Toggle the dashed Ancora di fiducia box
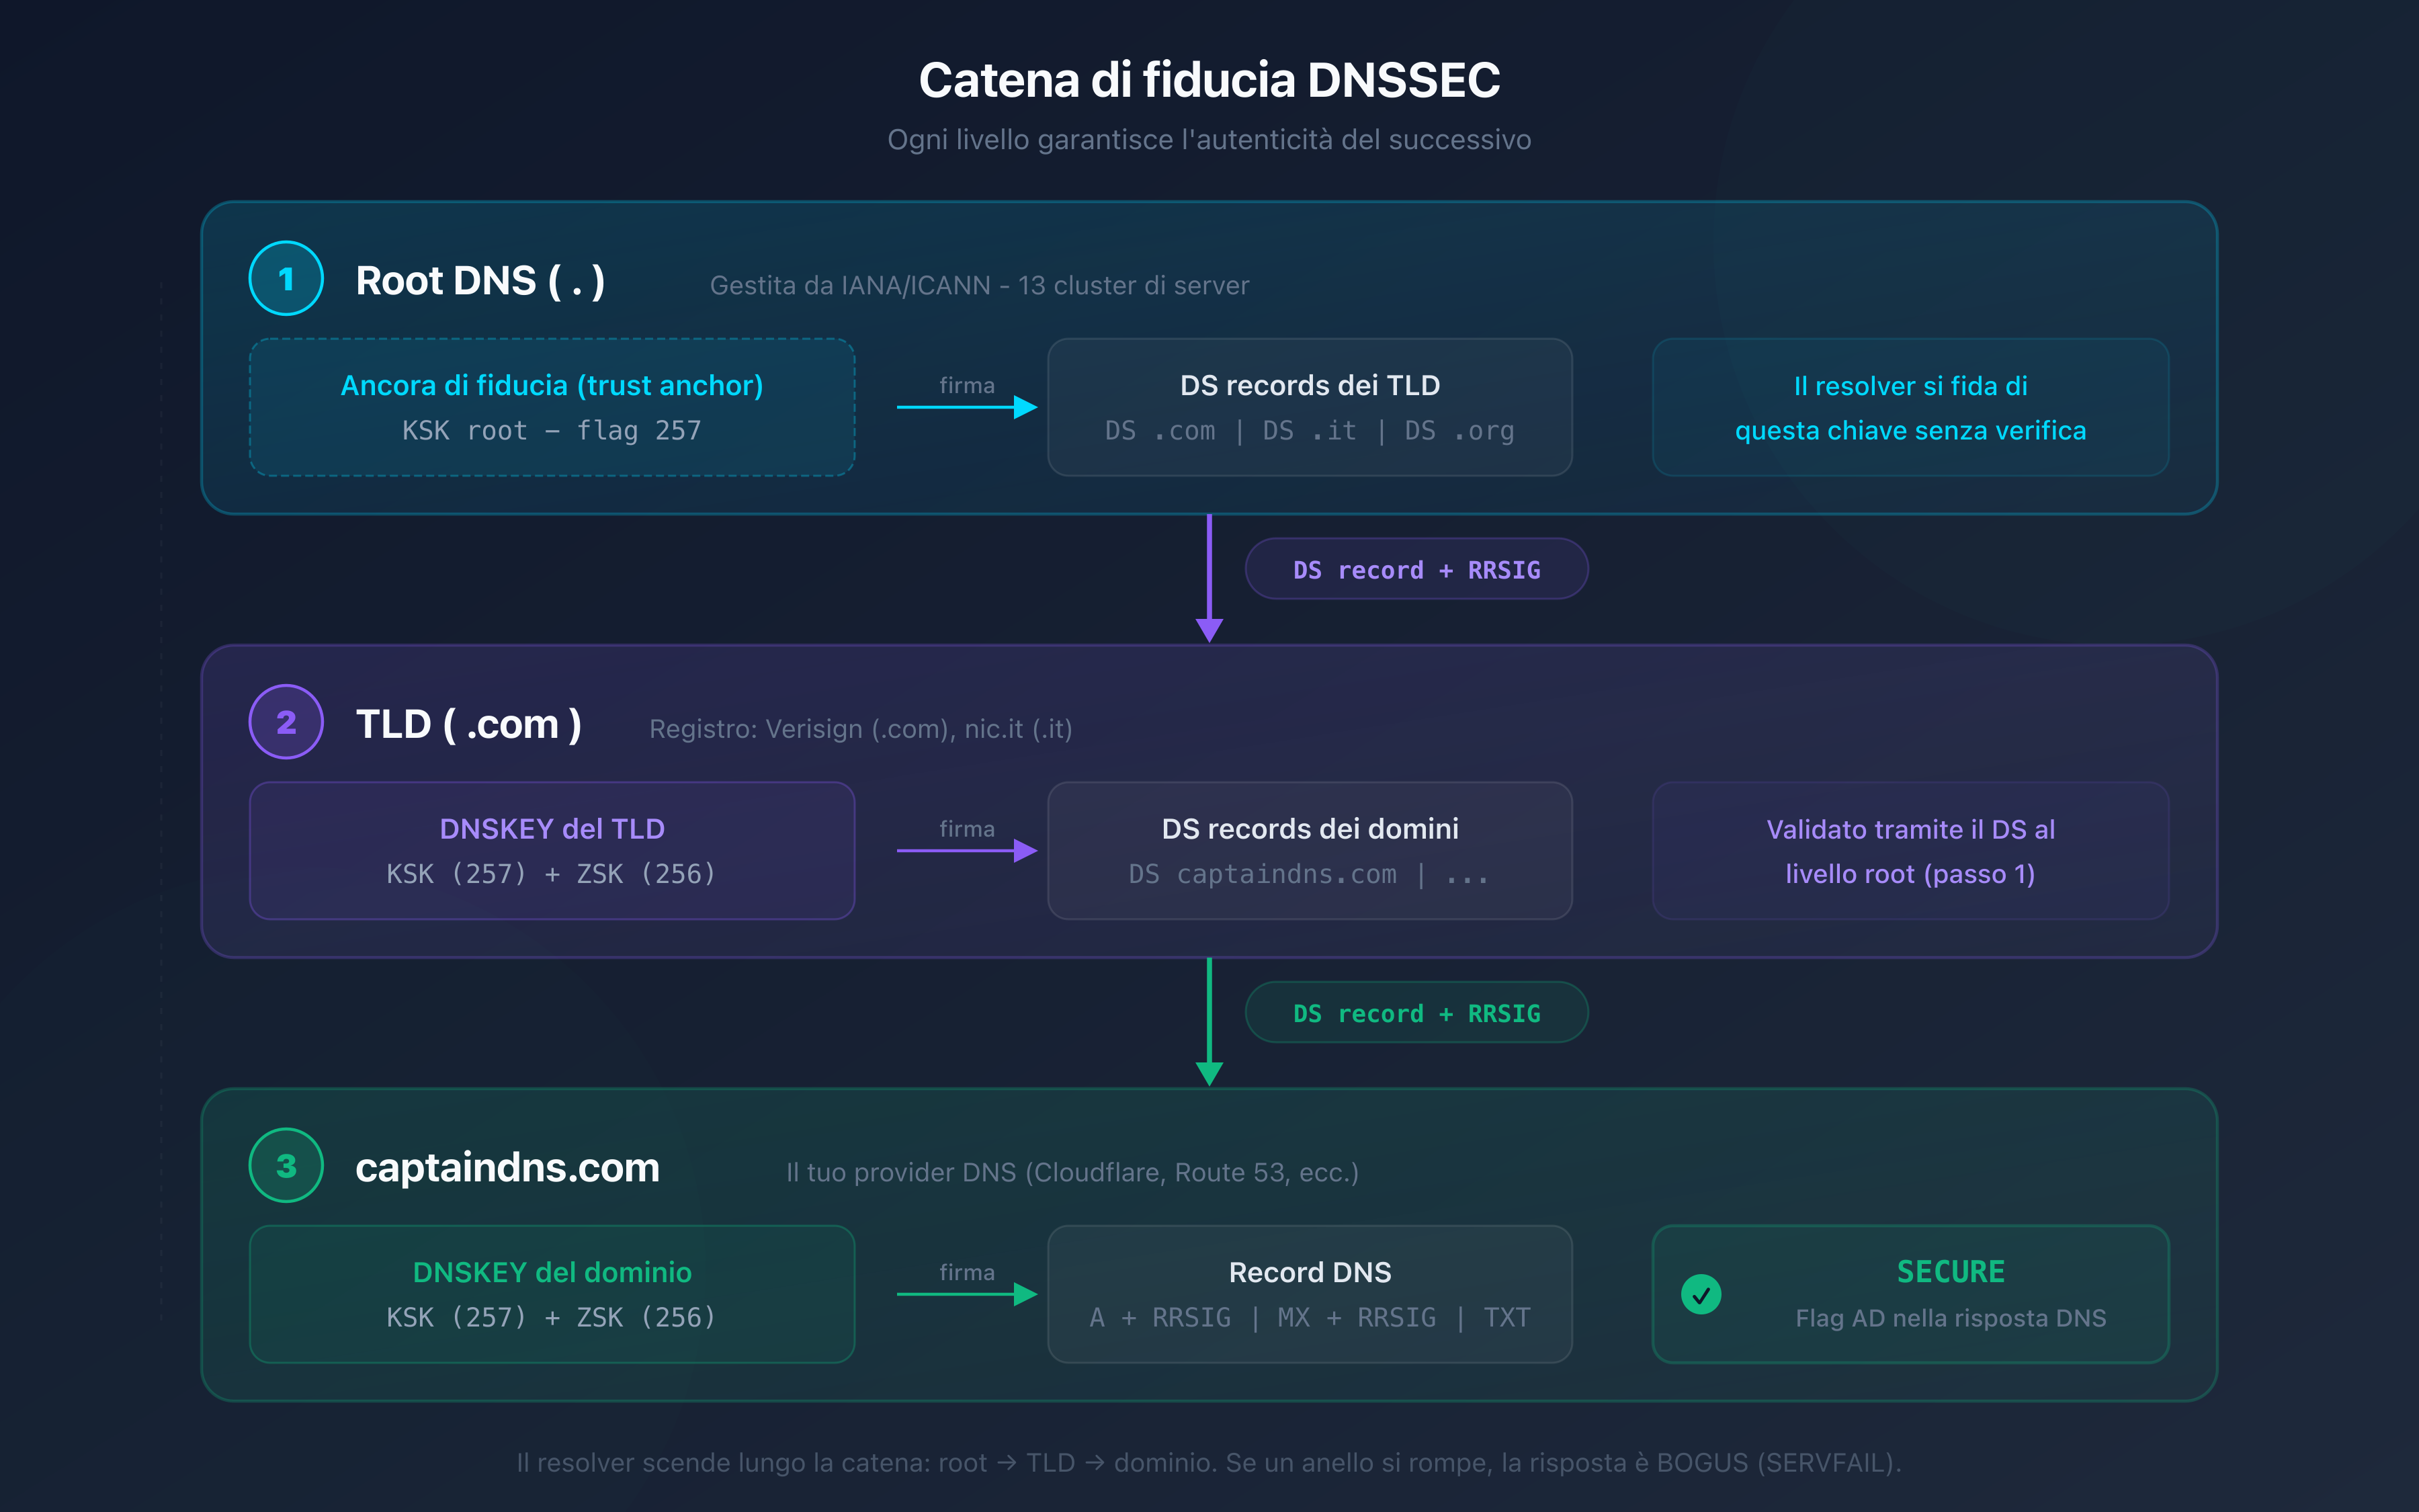 [552, 407]
